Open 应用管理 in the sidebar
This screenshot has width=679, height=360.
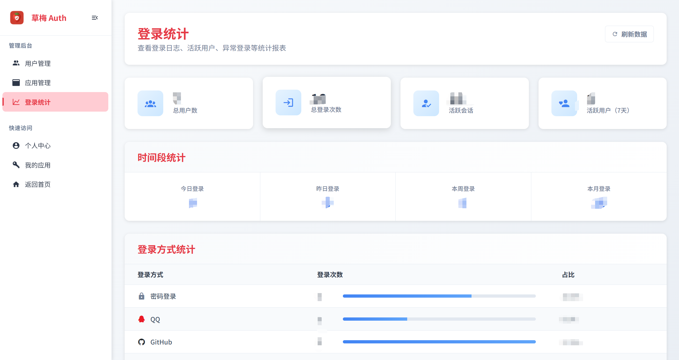[x=55, y=83]
